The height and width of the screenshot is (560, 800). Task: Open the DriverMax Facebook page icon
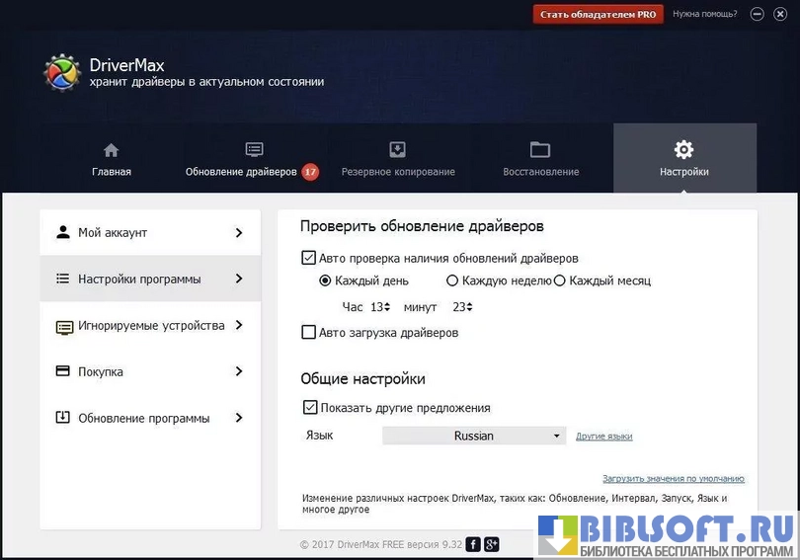pyautogui.click(x=473, y=544)
